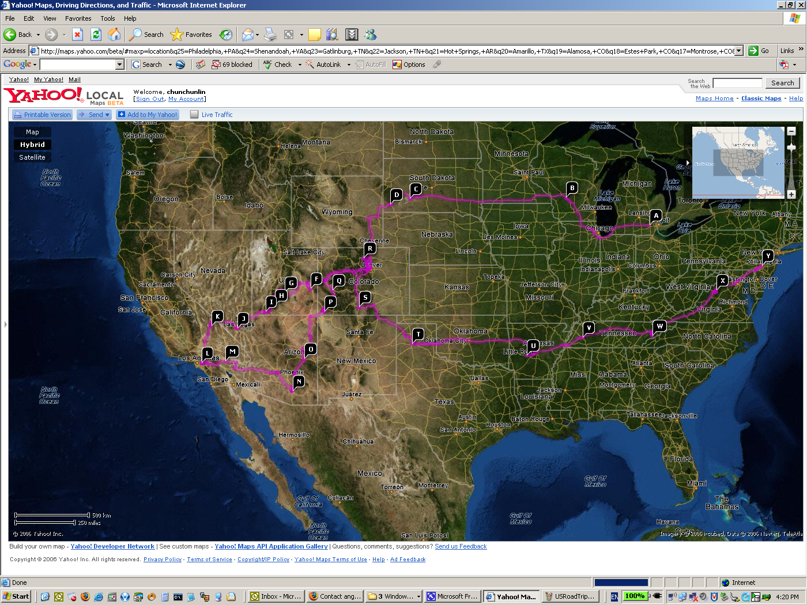Viewport: 807px width, 605px height.
Task: Open the Back button history dropdown arrow
Action: point(38,35)
